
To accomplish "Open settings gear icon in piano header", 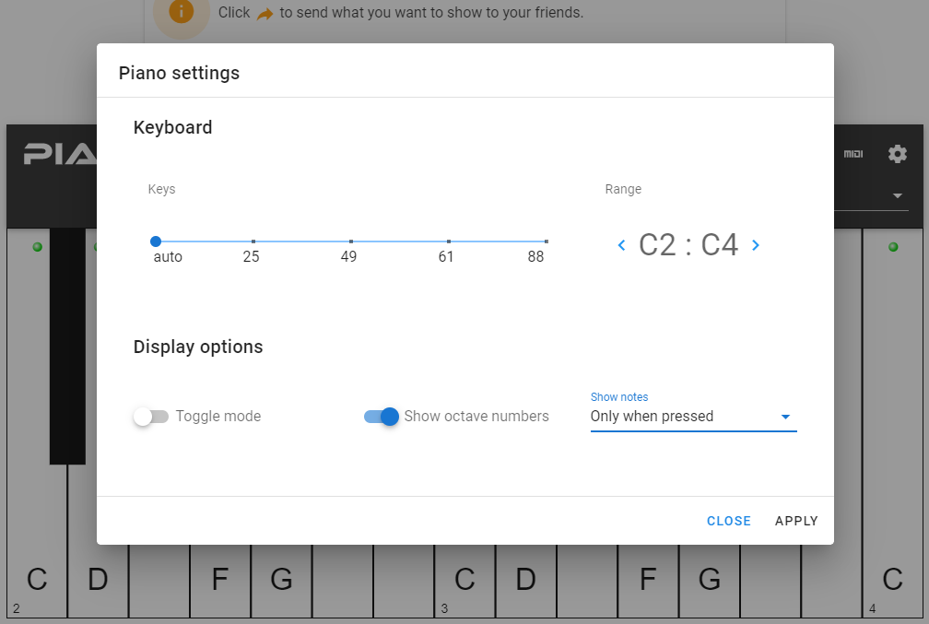I will tap(897, 154).
